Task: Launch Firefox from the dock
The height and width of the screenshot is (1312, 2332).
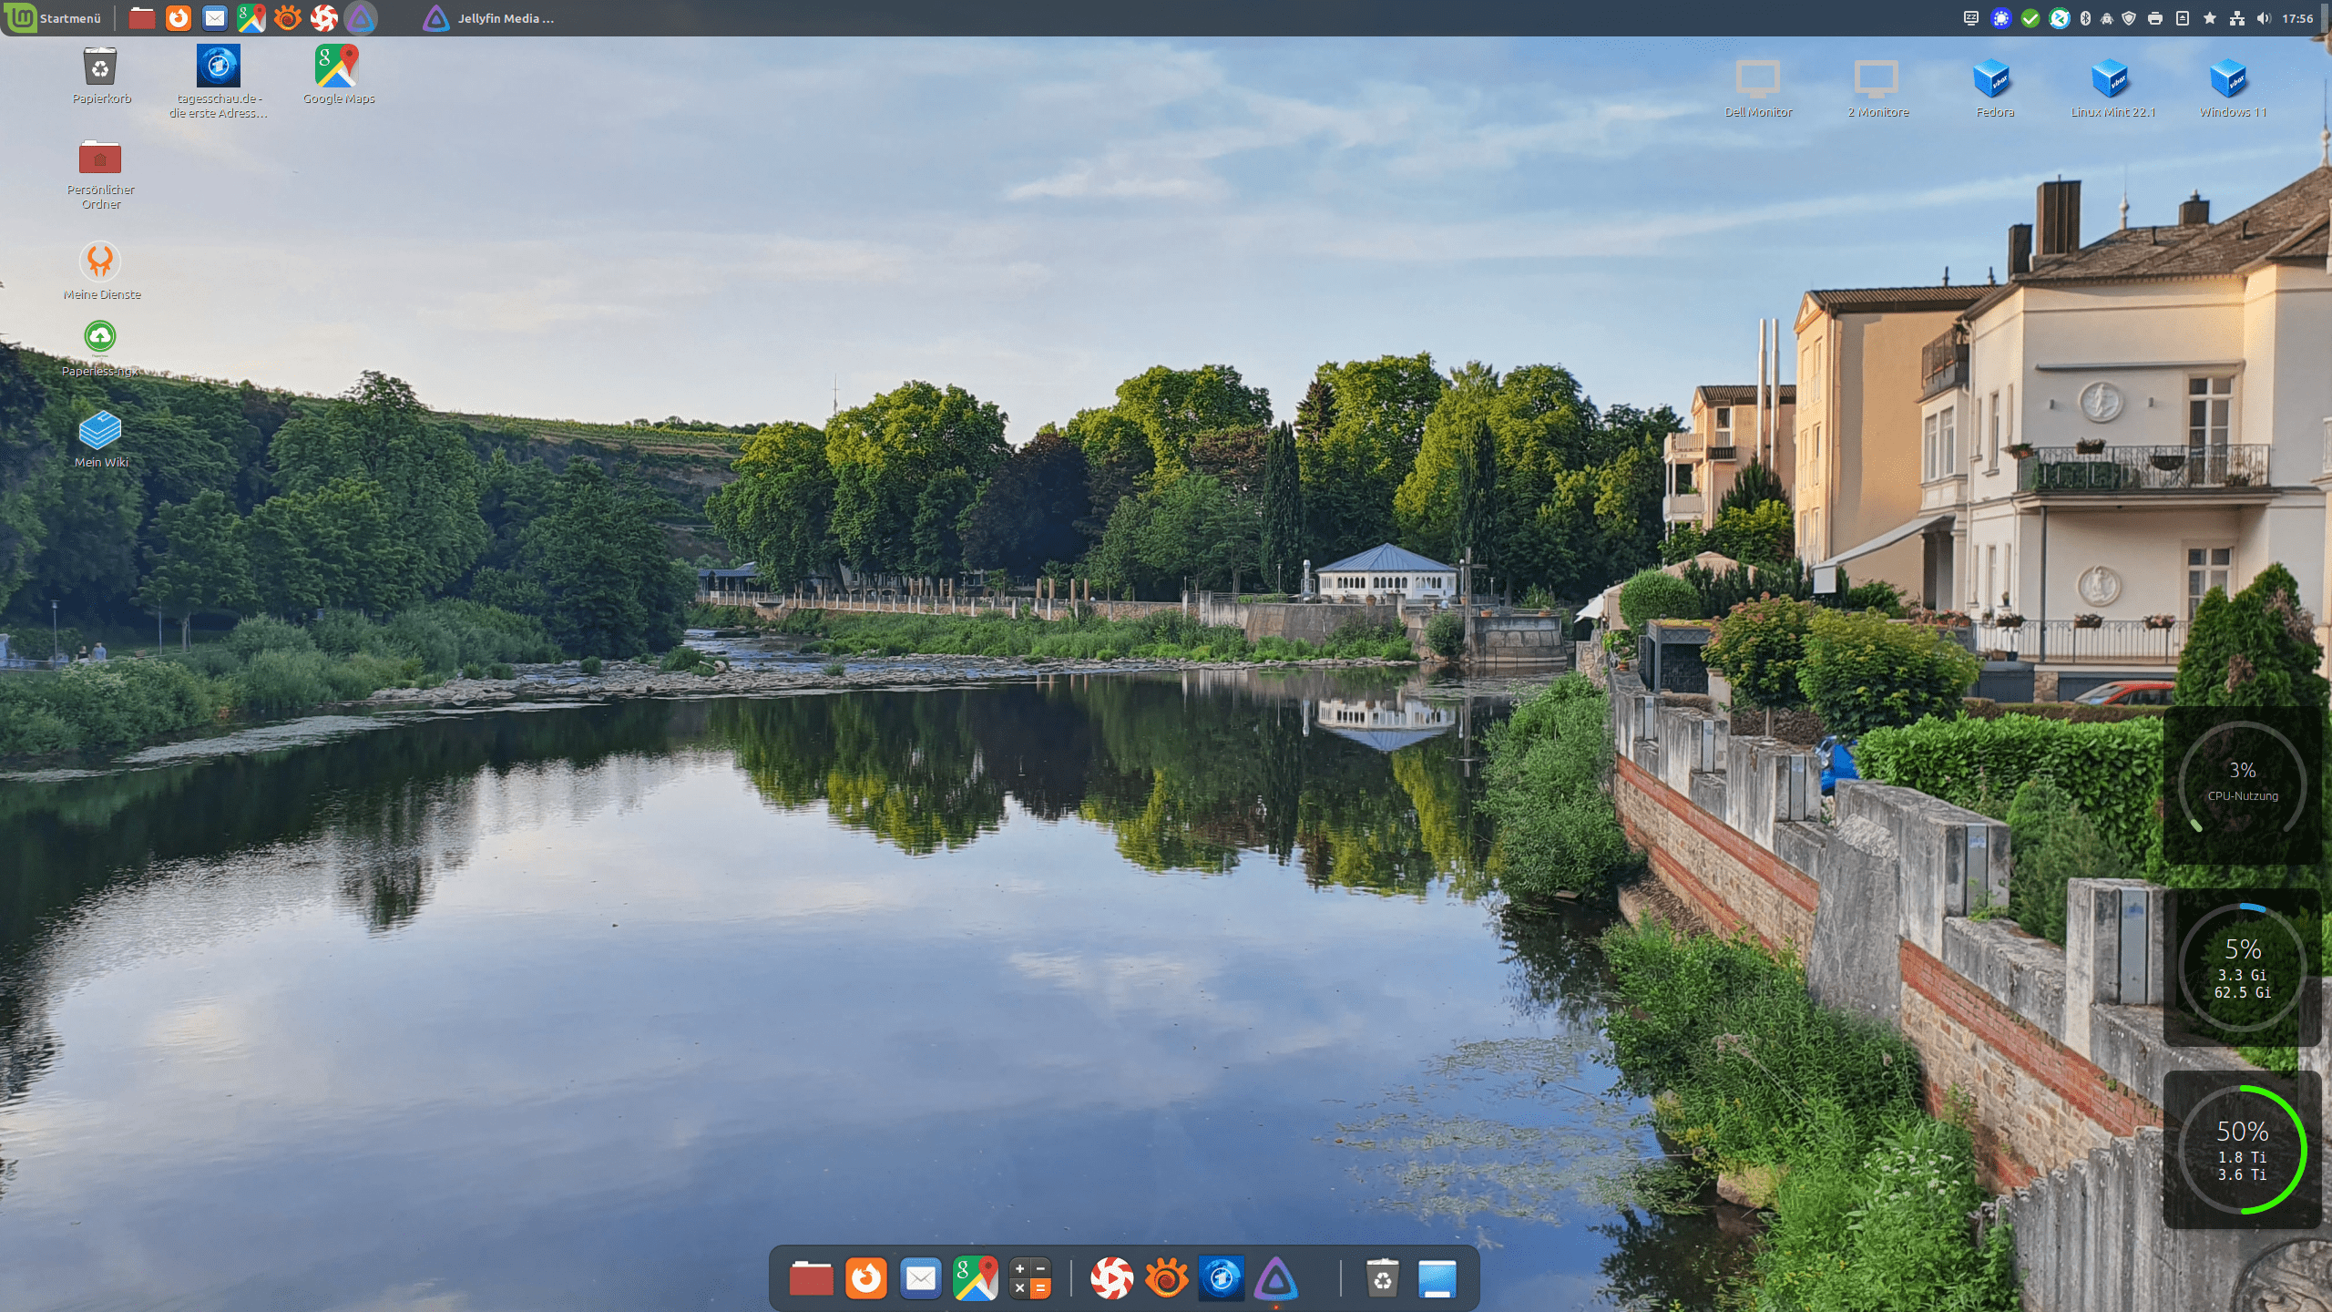Action: (865, 1278)
